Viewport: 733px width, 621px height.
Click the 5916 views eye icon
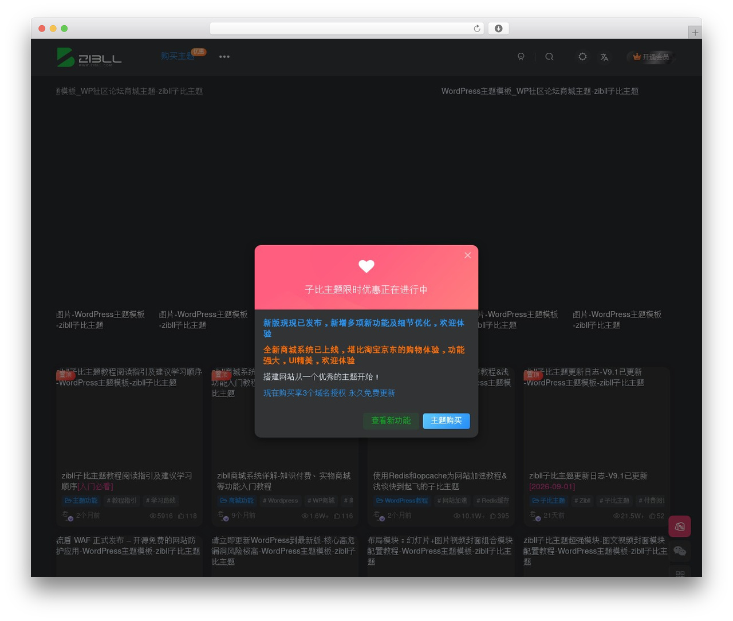coord(153,516)
